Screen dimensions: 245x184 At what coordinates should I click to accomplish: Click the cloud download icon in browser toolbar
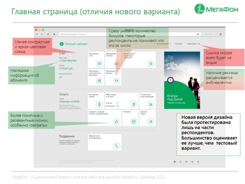pos(220,34)
